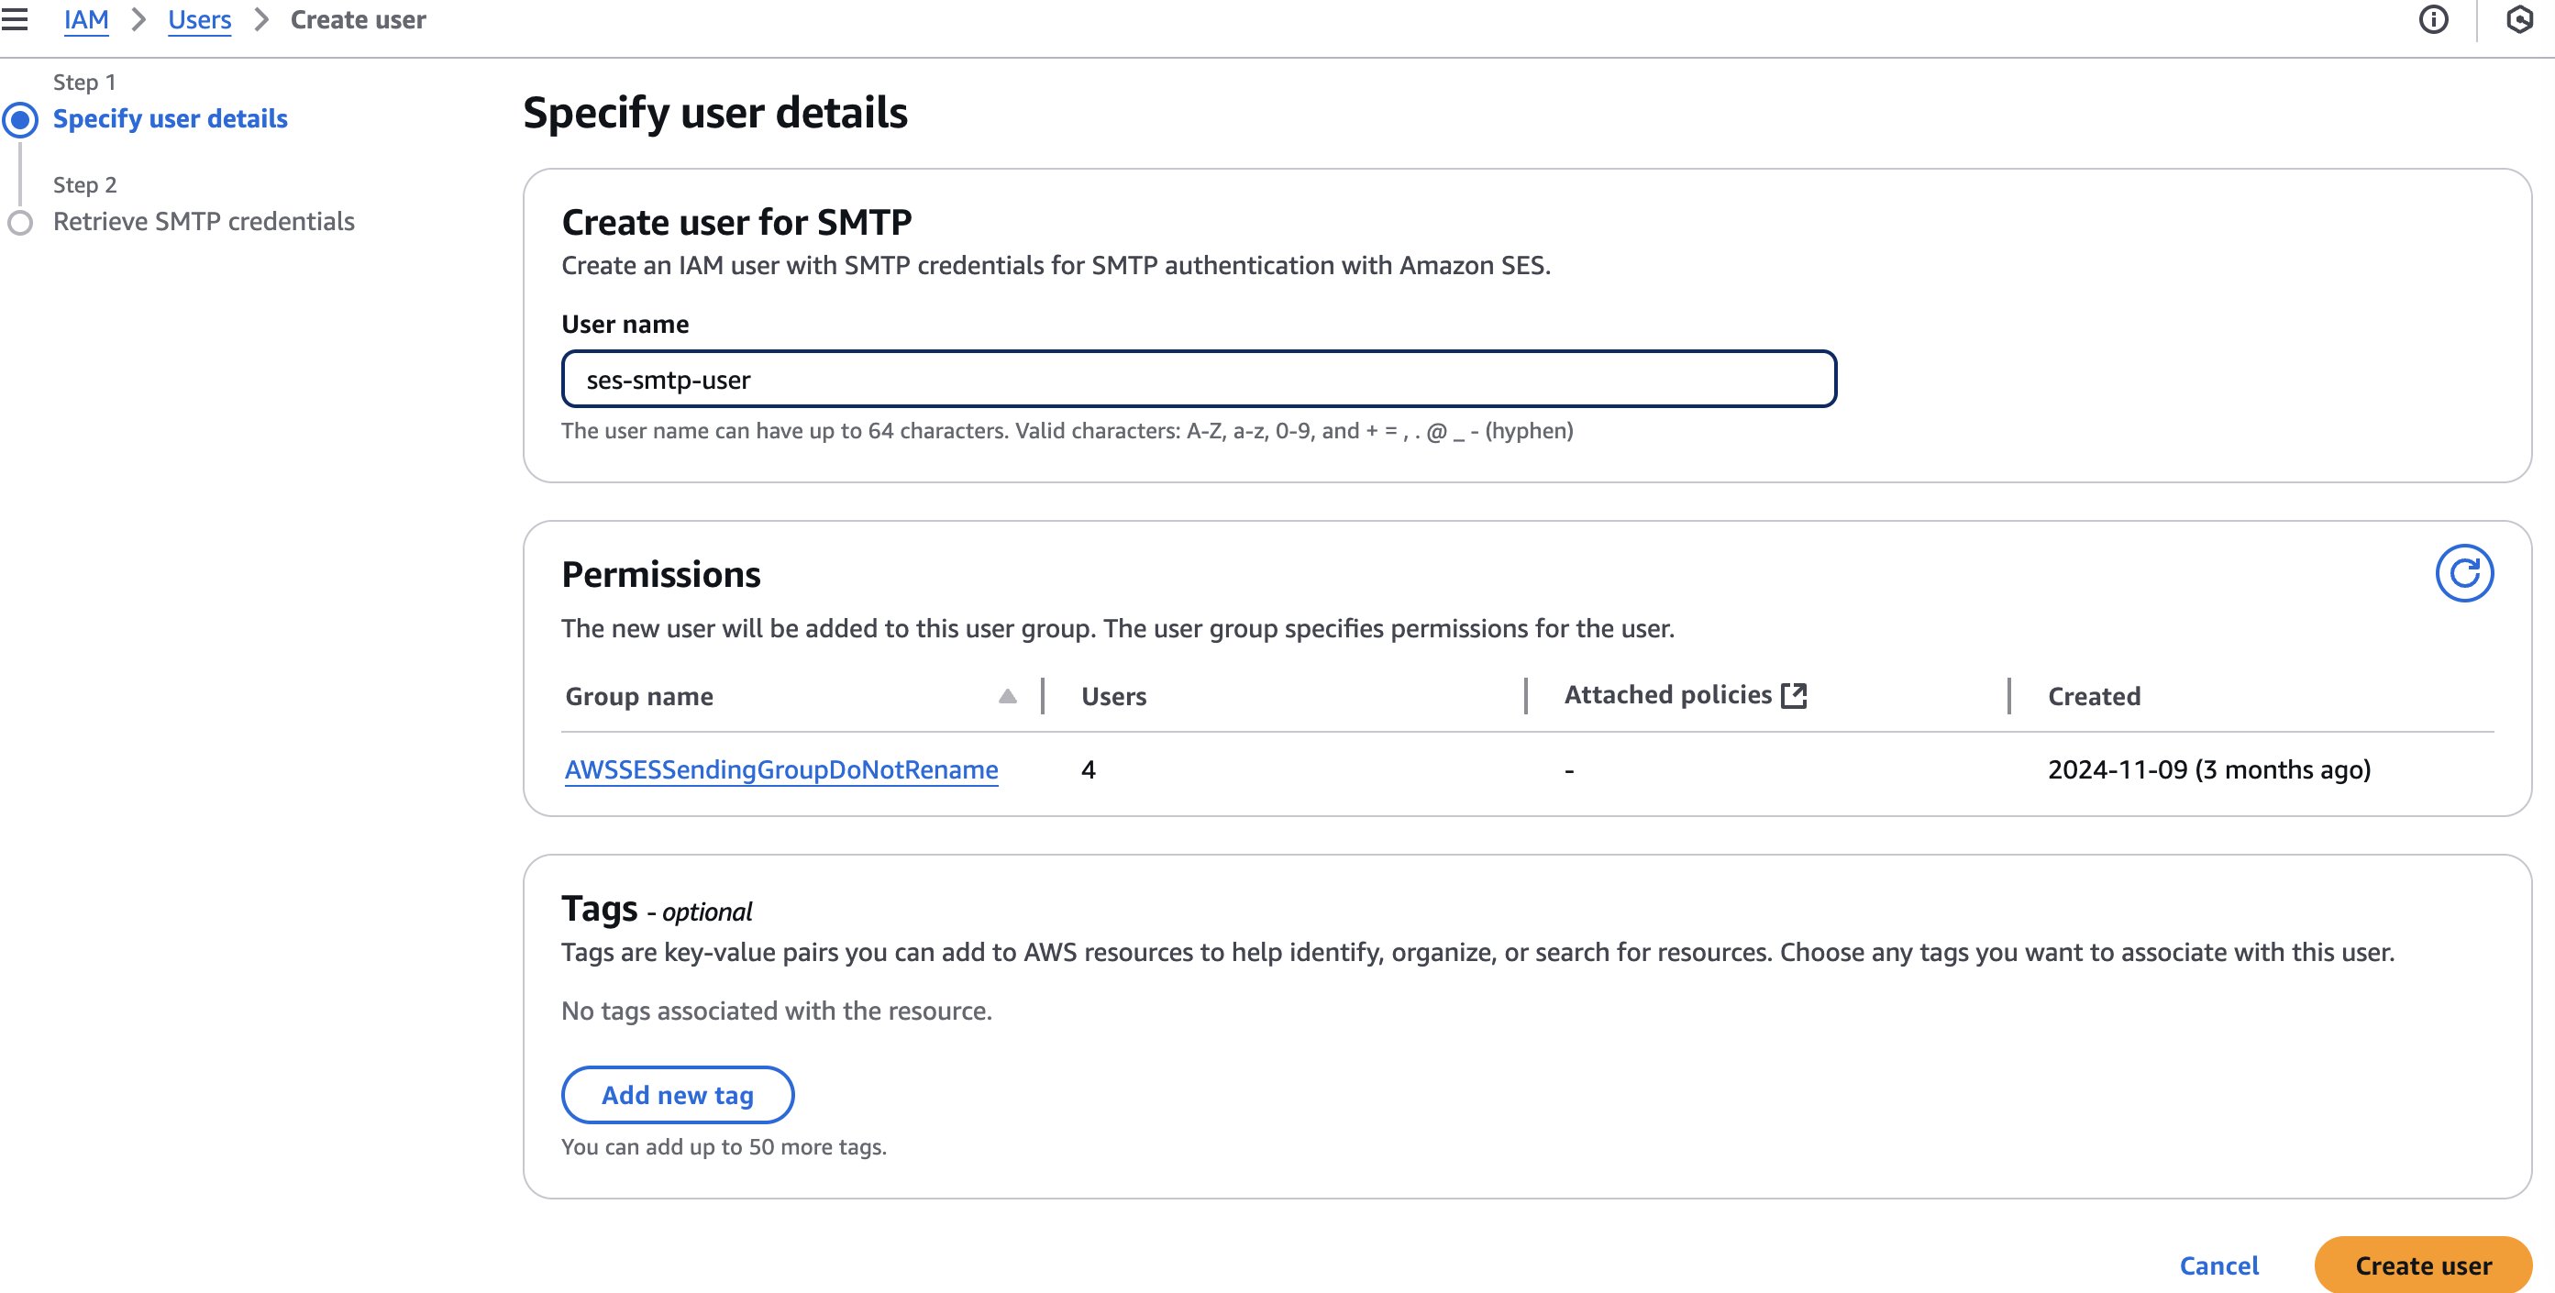Click the breadcrumb chevron after IAM
Viewport: 2555px width, 1293px height.
tap(138, 20)
